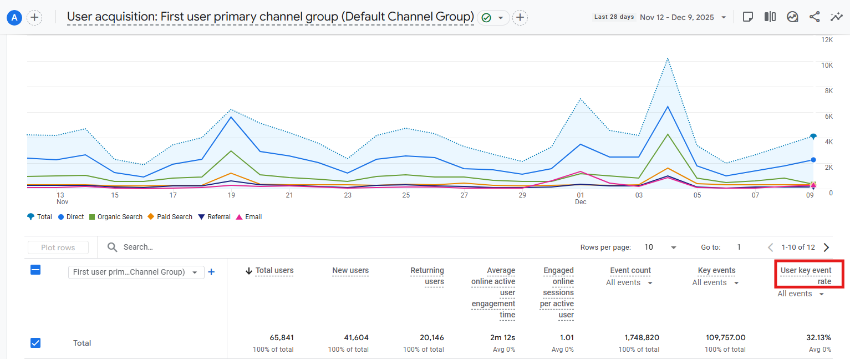Open All events dropdown under Event count
850x359 pixels.
coord(629,283)
